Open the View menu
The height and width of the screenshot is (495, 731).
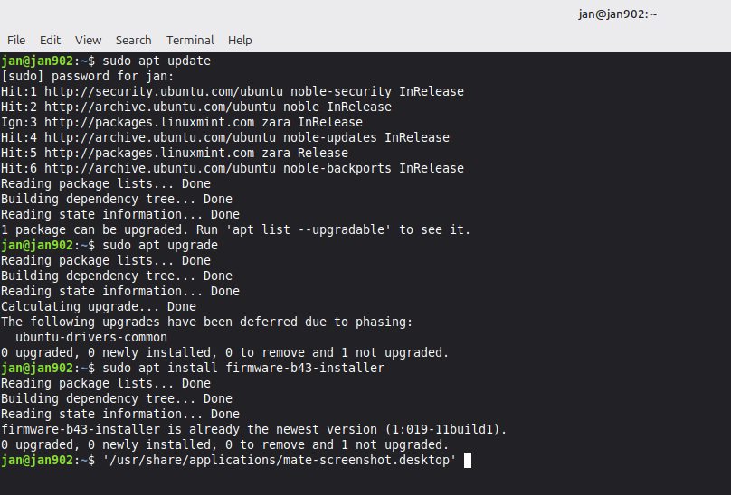click(x=88, y=40)
